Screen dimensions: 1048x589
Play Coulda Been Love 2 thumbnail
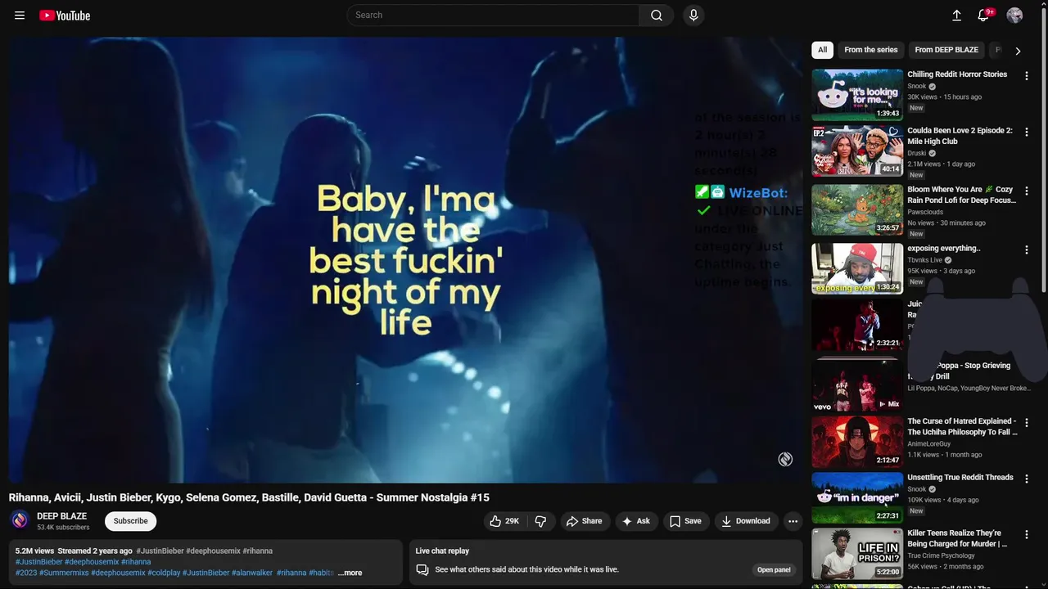pyautogui.click(x=857, y=151)
